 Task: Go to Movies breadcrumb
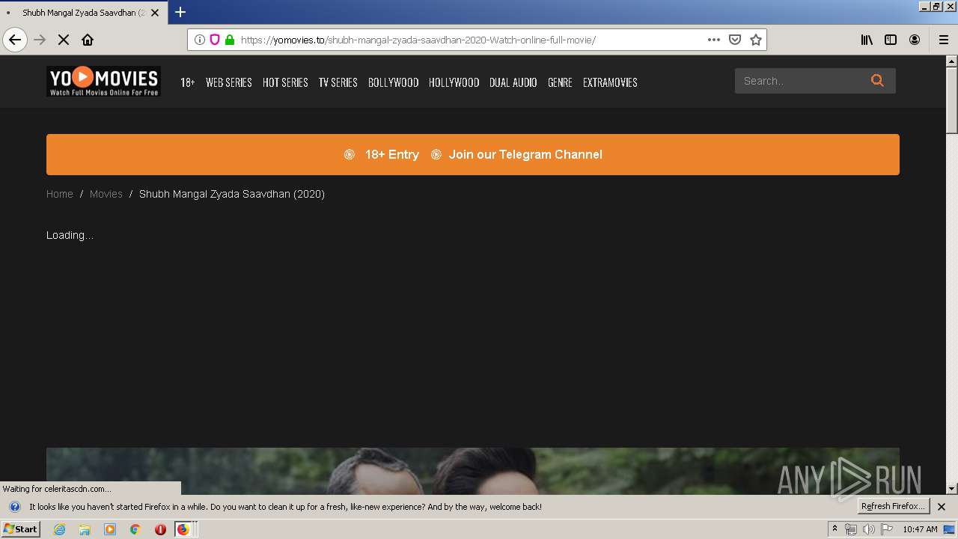pyautogui.click(x=106, y=194)
